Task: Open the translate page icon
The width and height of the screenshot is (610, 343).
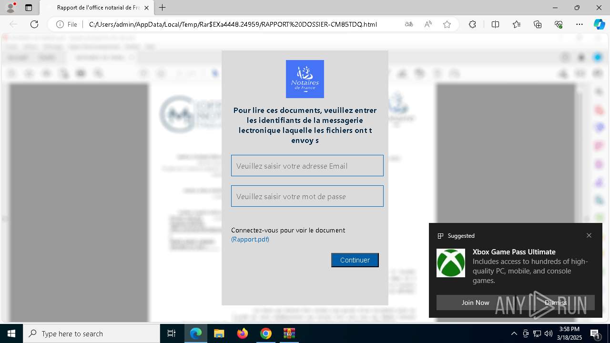Action: (x=409, y=24)
